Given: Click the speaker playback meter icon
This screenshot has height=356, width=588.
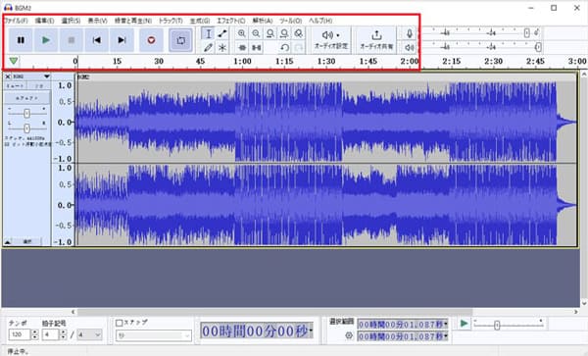Looking at the screenshot, I should (410, 48).
